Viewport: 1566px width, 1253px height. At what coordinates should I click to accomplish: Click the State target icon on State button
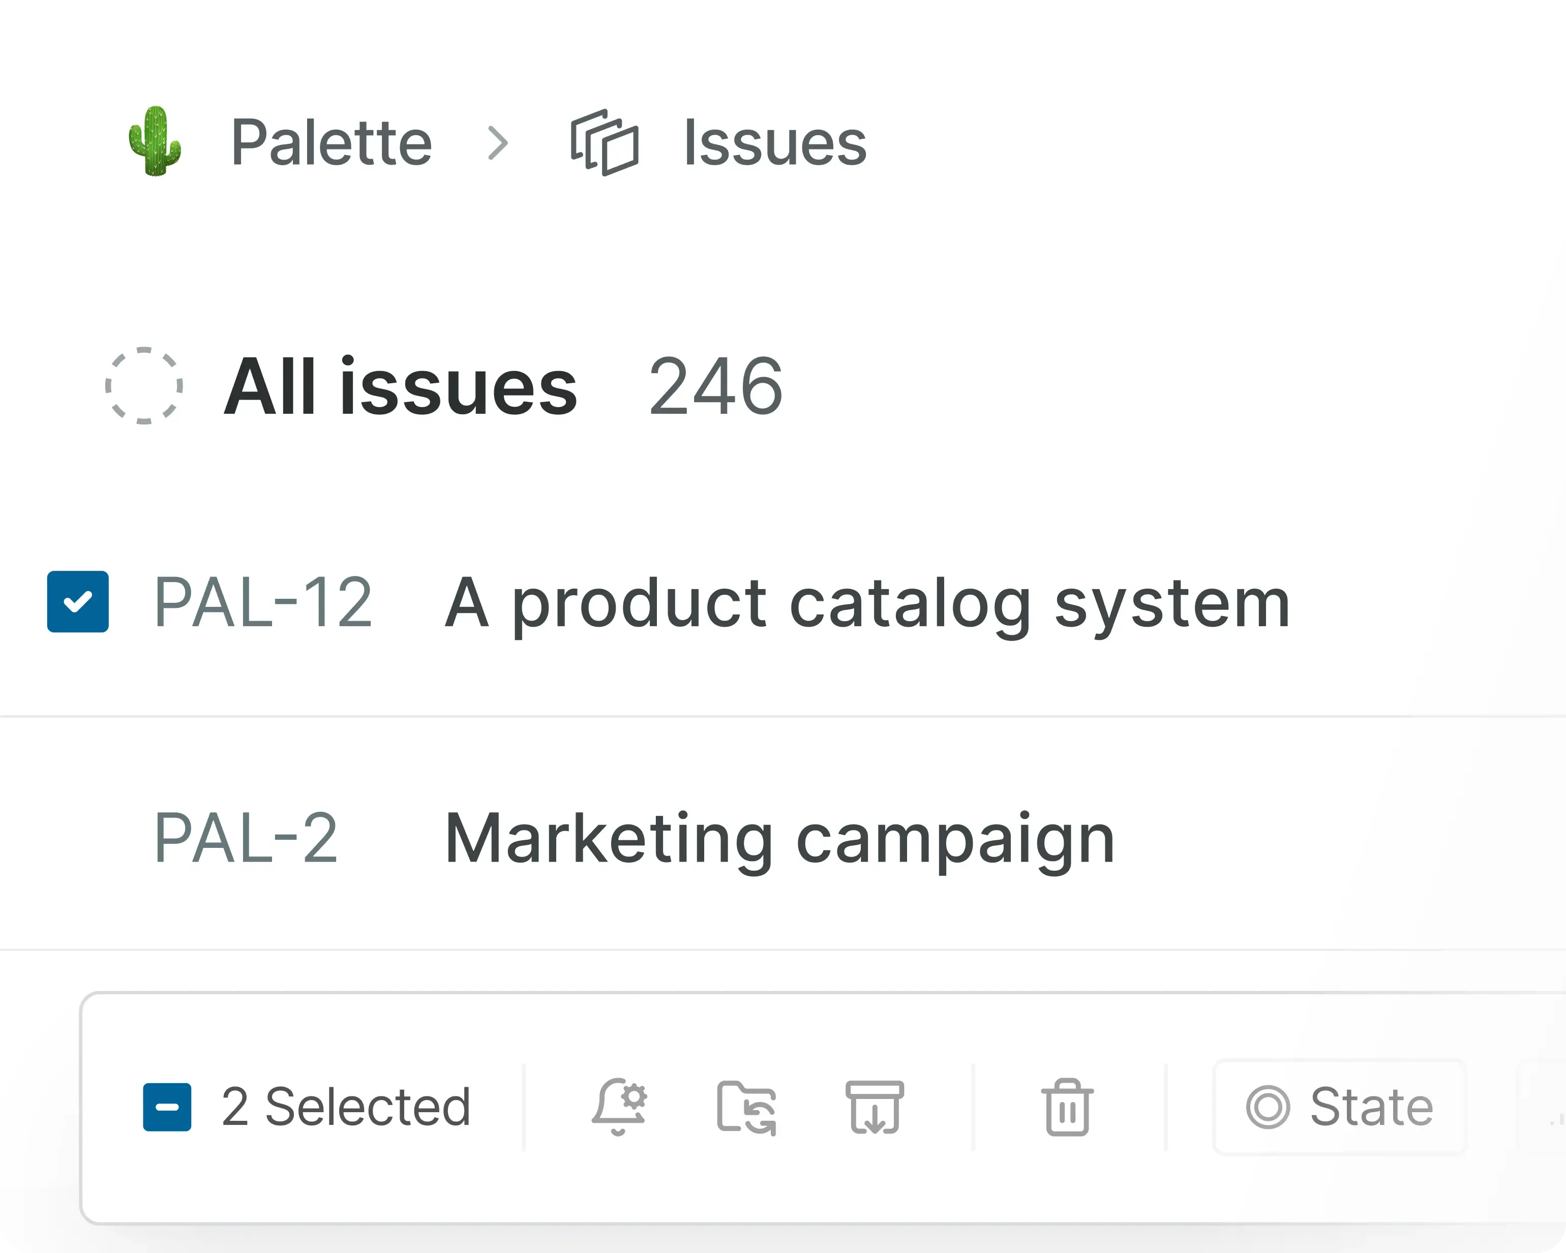(1268, 1106)
